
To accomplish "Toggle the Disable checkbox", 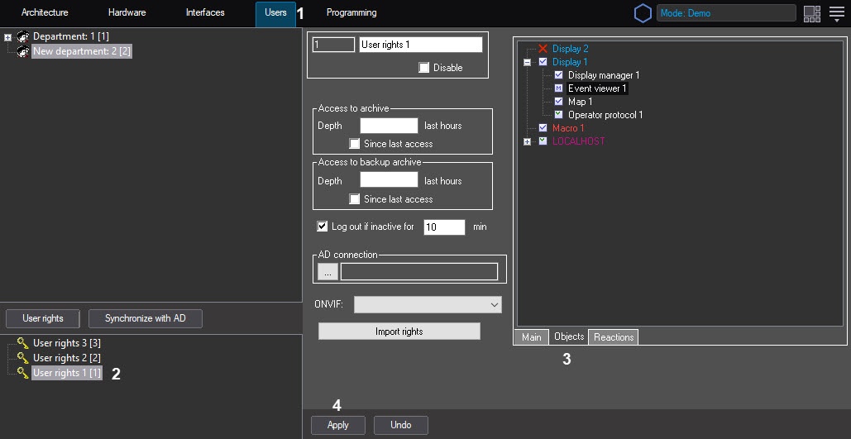I will coord(424,68).
